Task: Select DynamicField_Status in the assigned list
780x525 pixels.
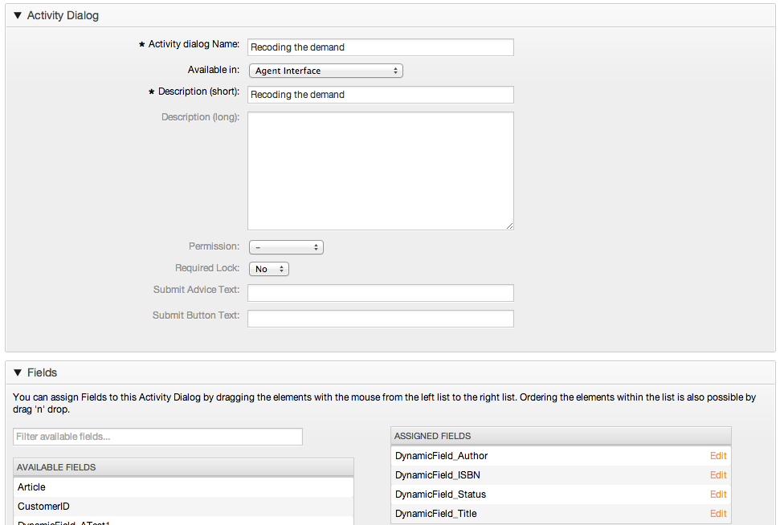Action: [x=440, y=494]
